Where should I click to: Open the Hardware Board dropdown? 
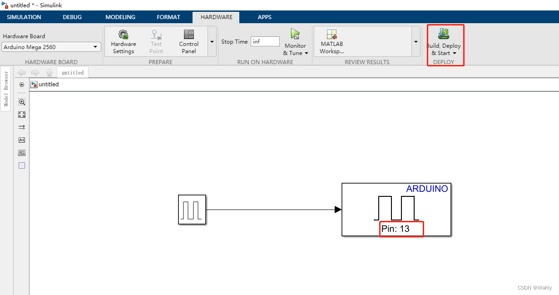(x=51, y=47)
